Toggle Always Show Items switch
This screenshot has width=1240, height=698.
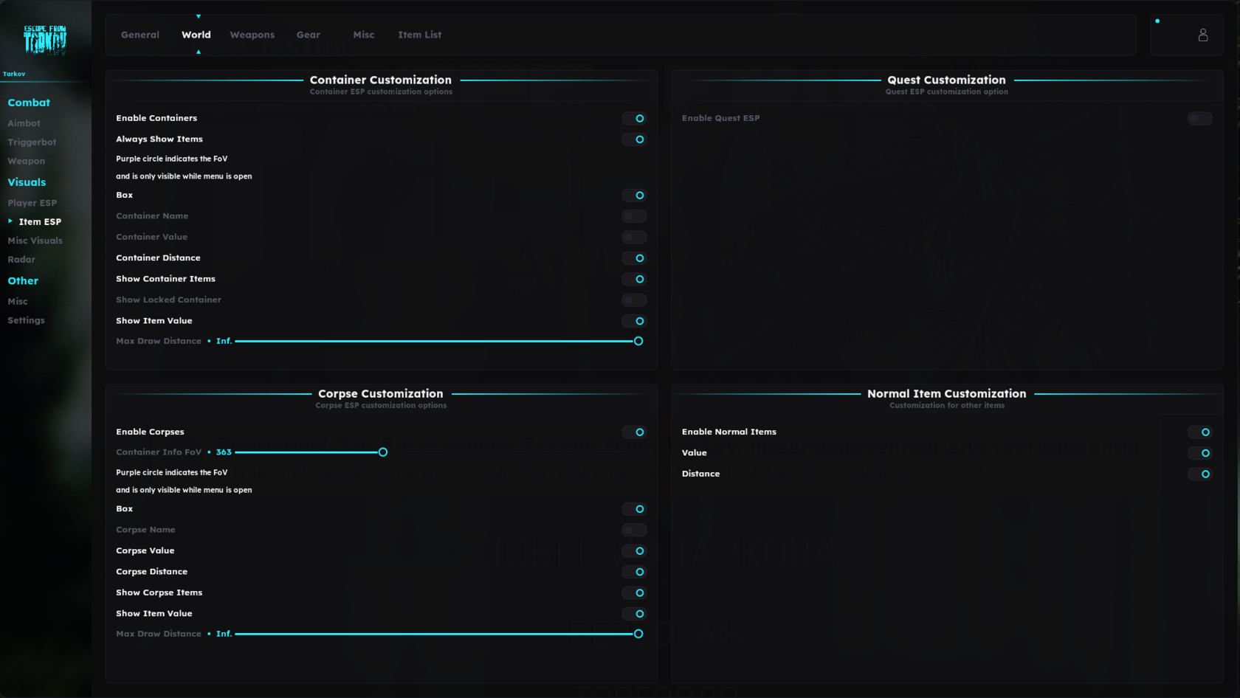pyautogui.click(x=634, y=139)
